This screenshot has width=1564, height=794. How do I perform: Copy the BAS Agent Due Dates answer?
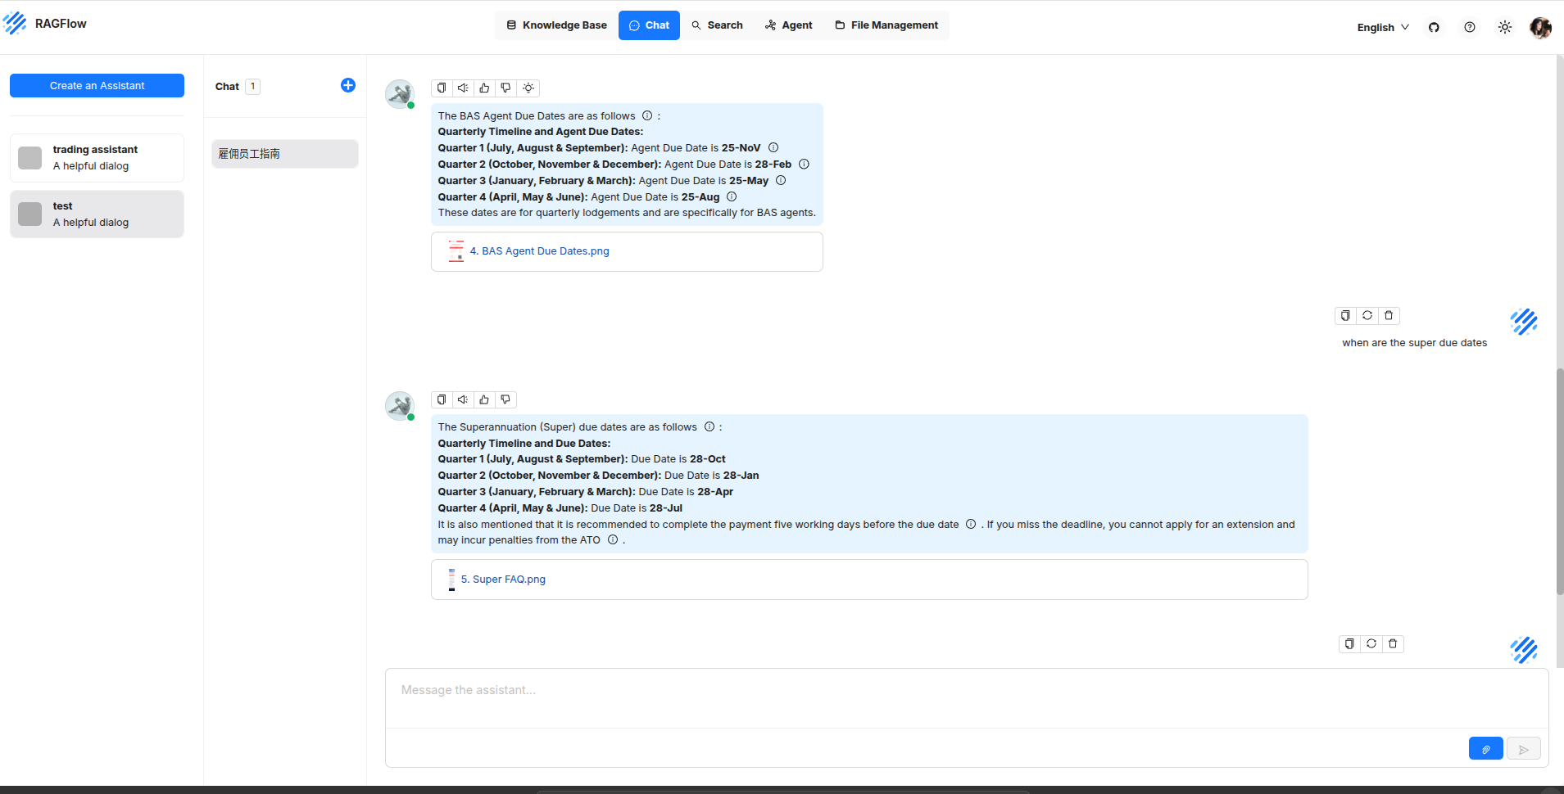(442, 88)
